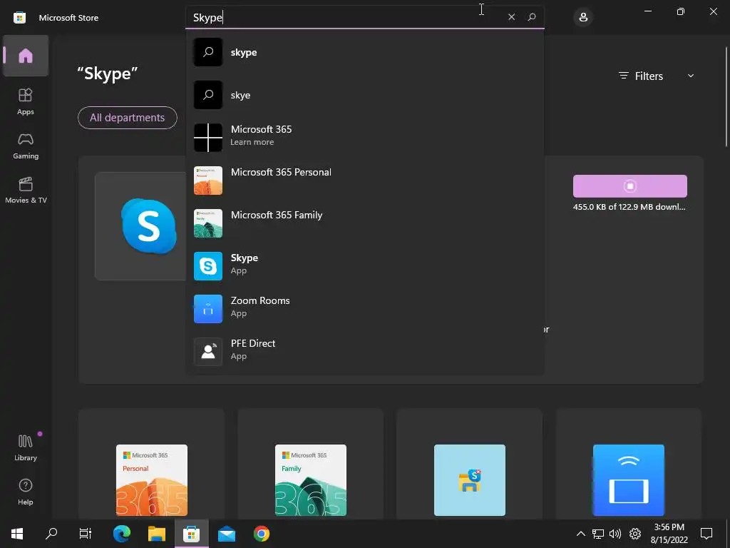Image resolution: width=730 pixels, height=548 pixels.
Task: Open the Windows Start menu
Action: tap(17, 534)
